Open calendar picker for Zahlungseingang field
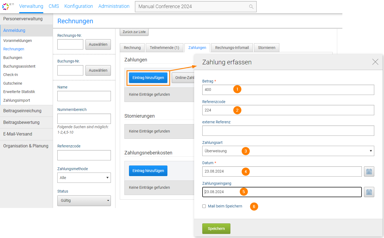This screenshot has height=238, width=384. click(x=369, y=192)
